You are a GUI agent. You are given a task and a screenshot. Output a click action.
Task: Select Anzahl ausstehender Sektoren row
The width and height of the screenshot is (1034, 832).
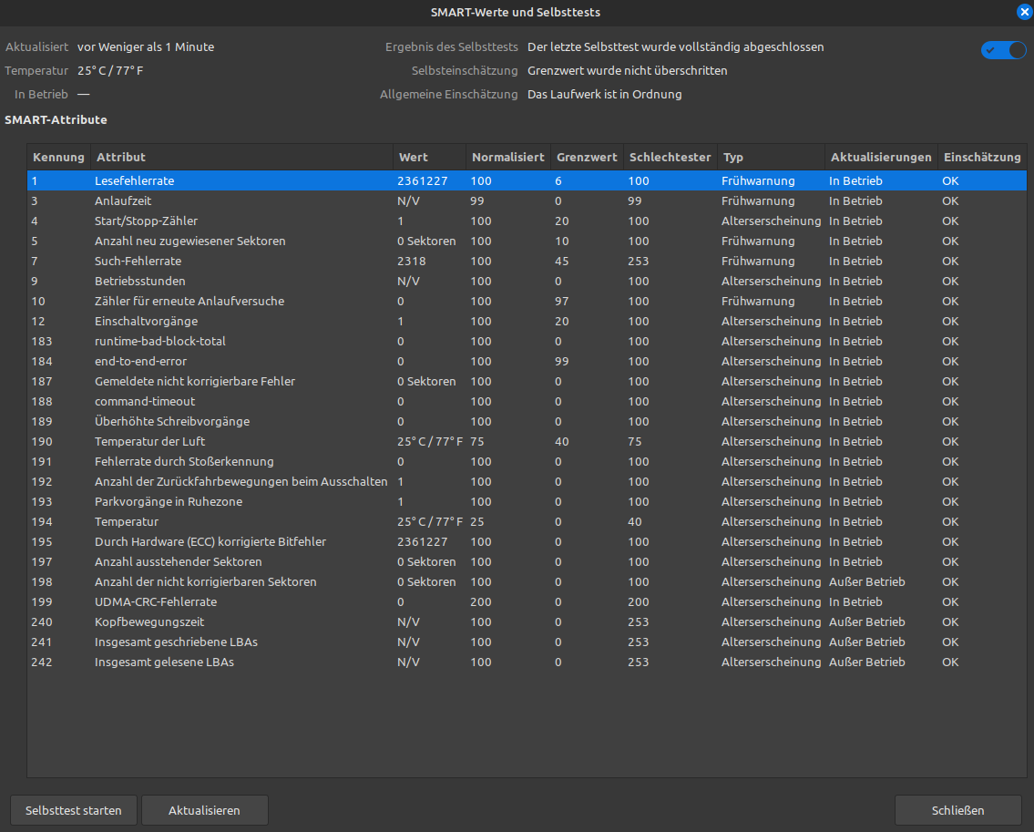[x=527, y=562]
